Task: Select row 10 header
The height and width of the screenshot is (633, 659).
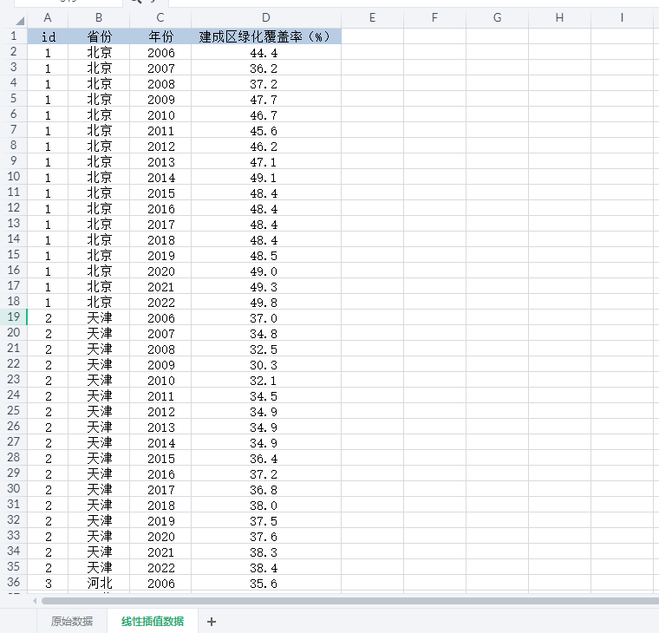Action: coord(14,177)
